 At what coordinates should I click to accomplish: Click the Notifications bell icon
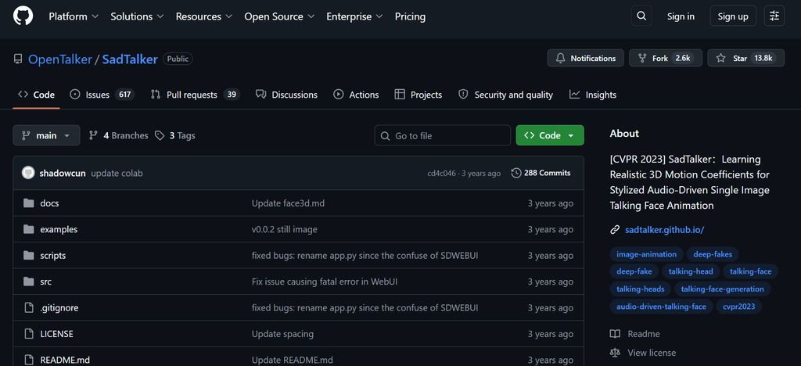560,58
